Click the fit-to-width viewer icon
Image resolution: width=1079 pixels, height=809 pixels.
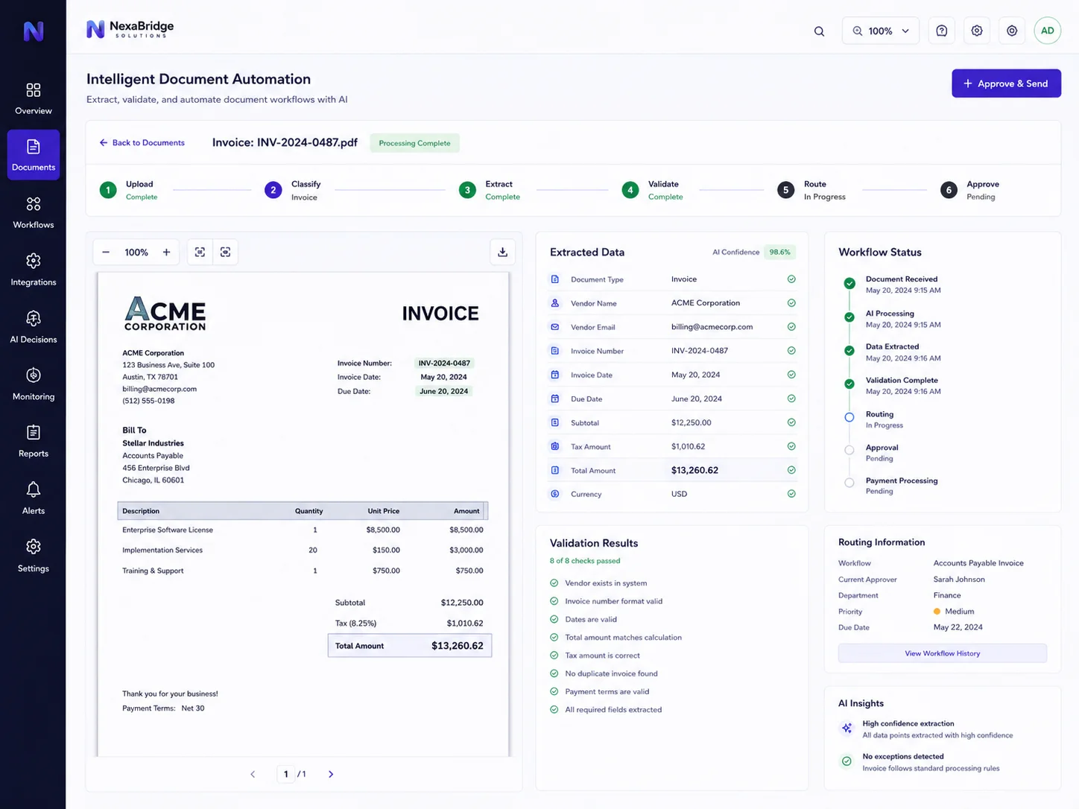(200, 252)
